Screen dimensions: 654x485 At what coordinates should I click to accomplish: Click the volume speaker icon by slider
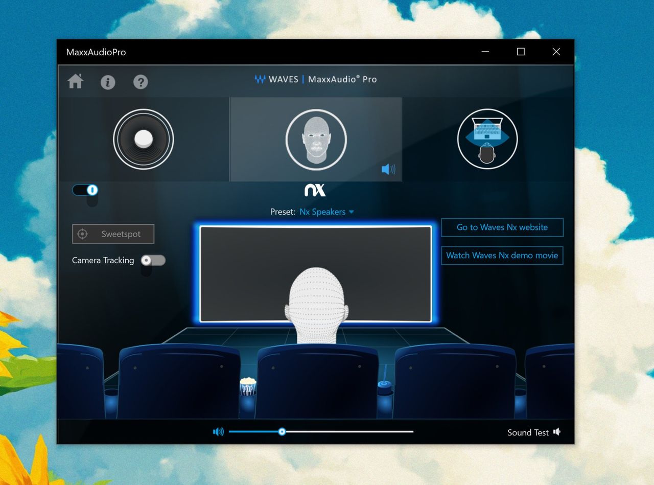pos(218,432)
